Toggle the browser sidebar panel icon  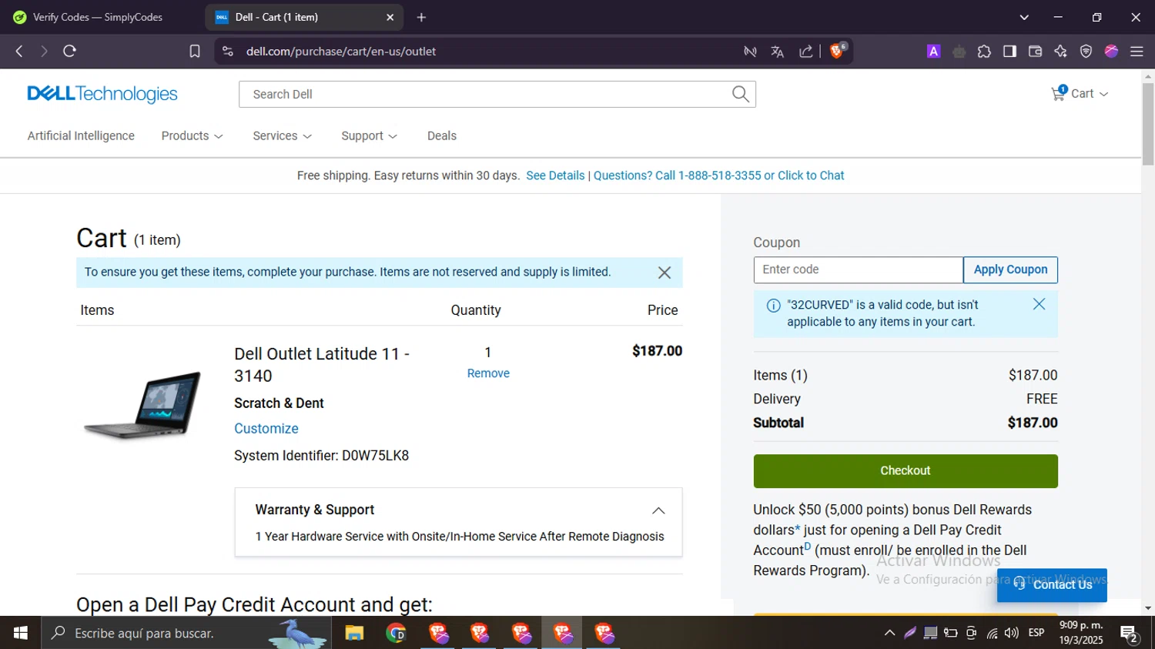tap(1009, 52)
